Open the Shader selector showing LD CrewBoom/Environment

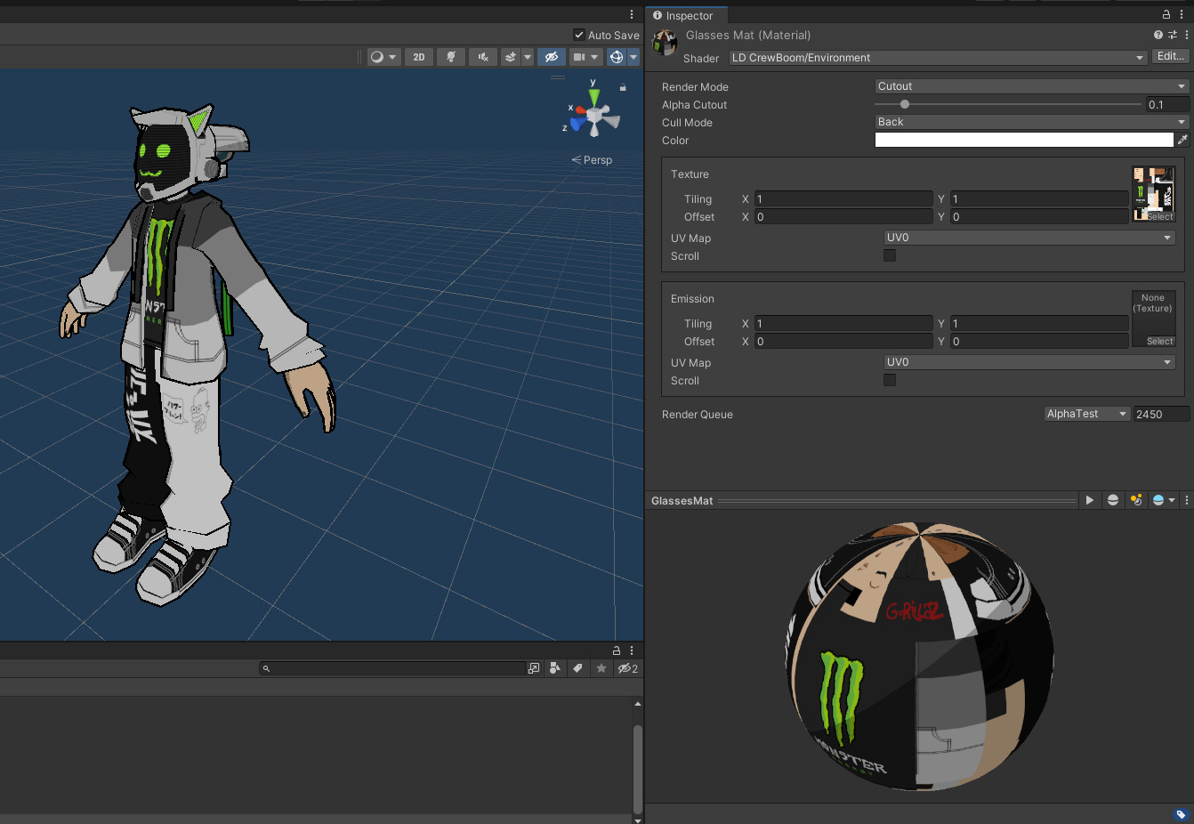tap(936, 57)
